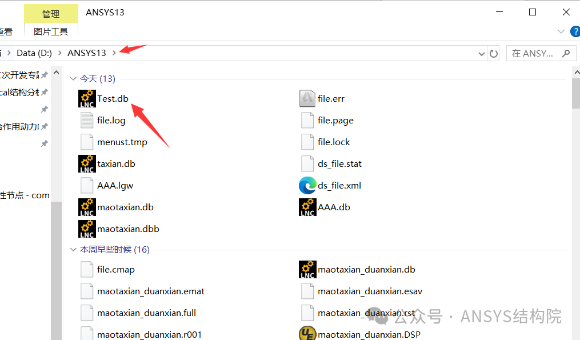Click the maotaxian.dbb file icon
The width and height of the screenshot is (580, 340).
click(87, 229)
